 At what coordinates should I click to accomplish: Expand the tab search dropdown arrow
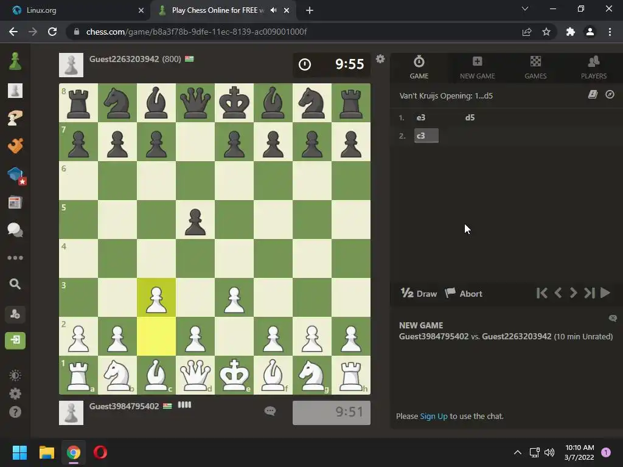(525, 9)
